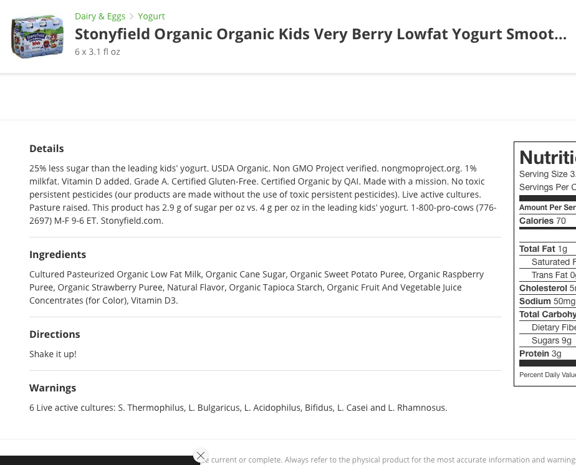
Task: Click the Shake it up! directions text
Action: 53,354
